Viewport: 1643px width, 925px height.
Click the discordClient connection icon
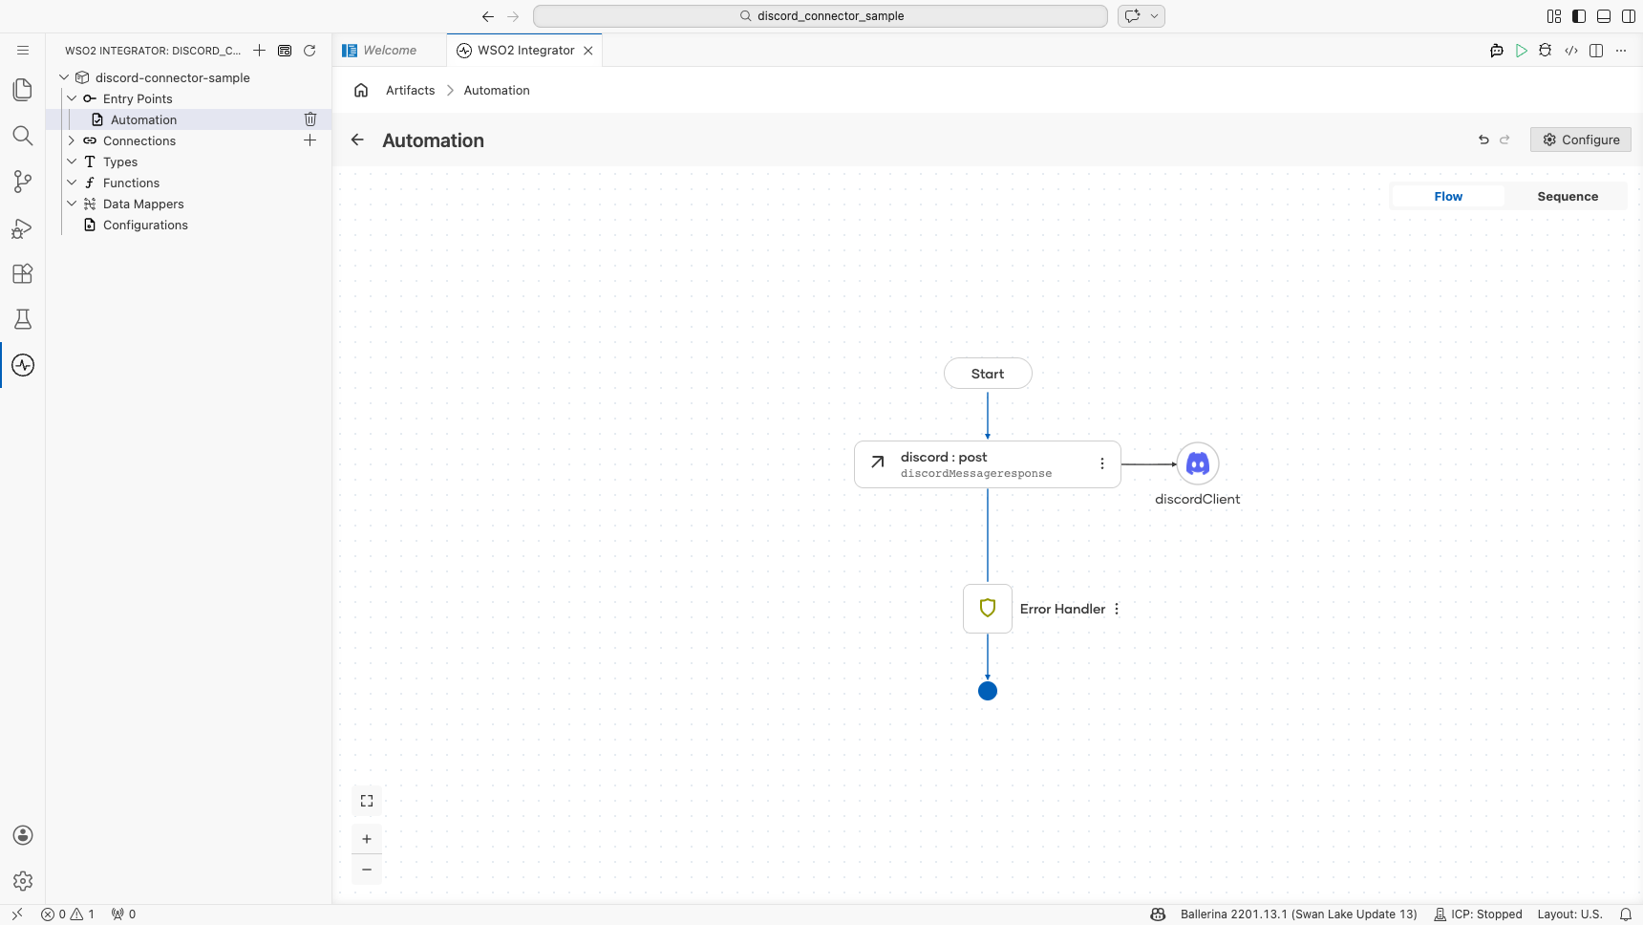click(x=1198, y=464)
